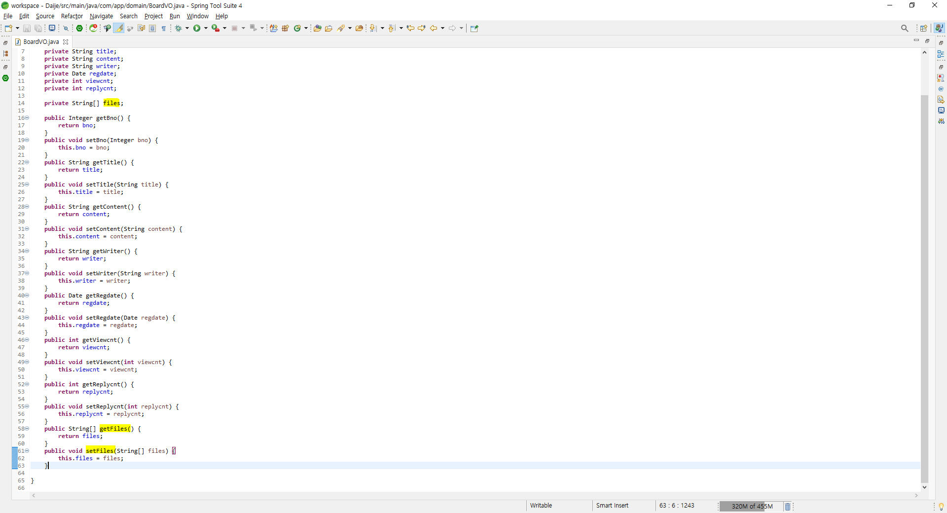
Task: Maximize the editor area
Action: pos(927,40)
